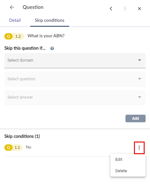Screen dimensions: 150x188
Task: Click the Skip conditions (1) heading
Action: tap(22, 136)
